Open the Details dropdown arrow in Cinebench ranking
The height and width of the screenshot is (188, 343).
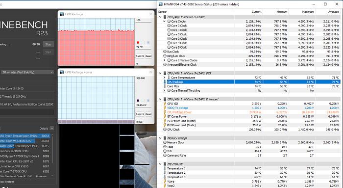click(51, 129)
